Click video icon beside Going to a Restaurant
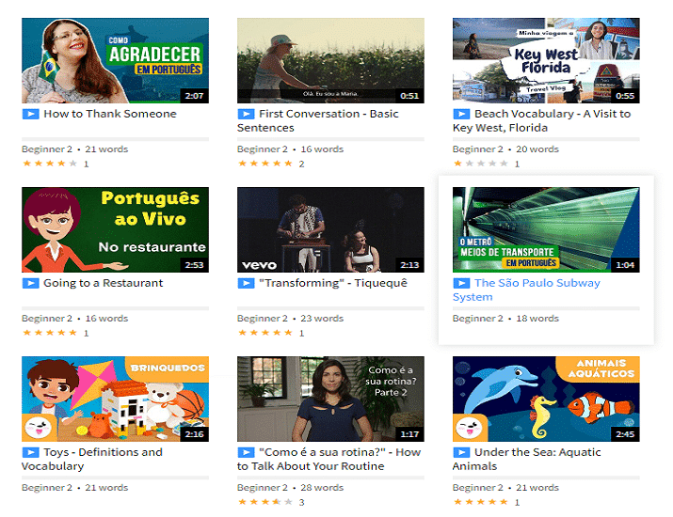Image resolution: width=673 pixels, height=517 pixels. coord(30,283)
